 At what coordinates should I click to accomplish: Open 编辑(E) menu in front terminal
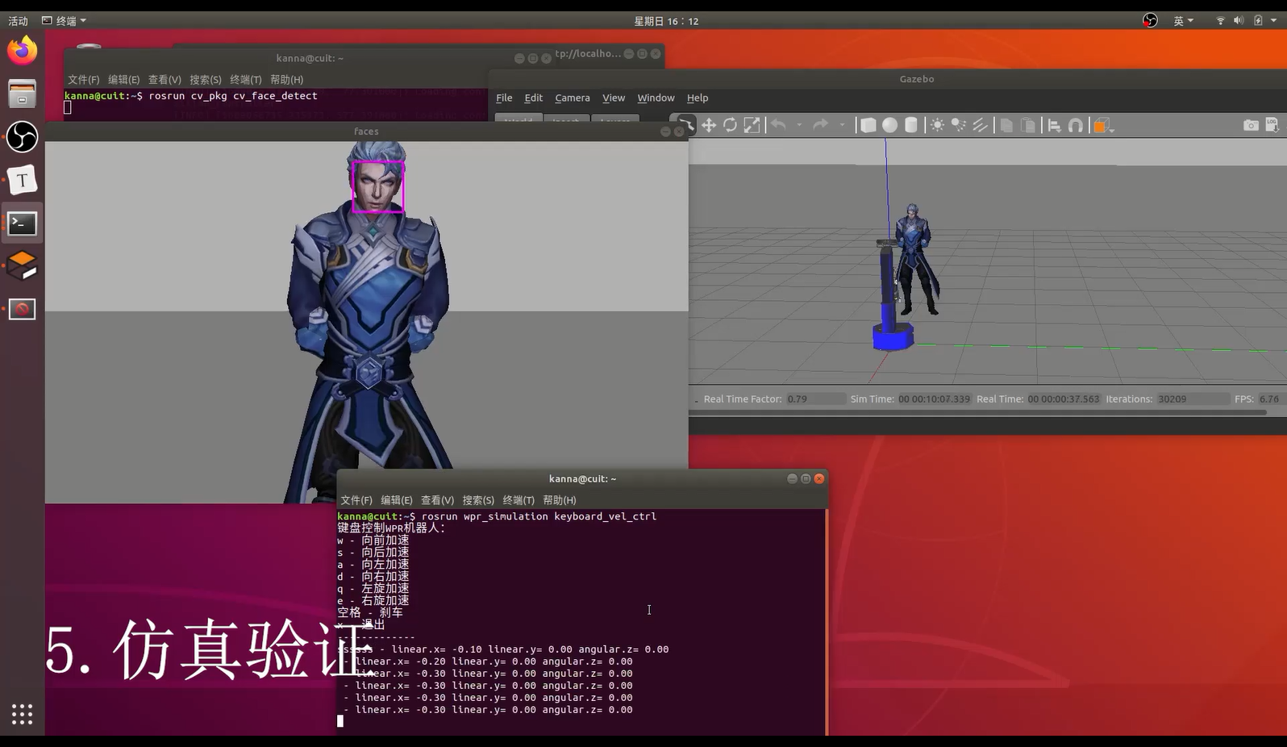coord(397,500)
